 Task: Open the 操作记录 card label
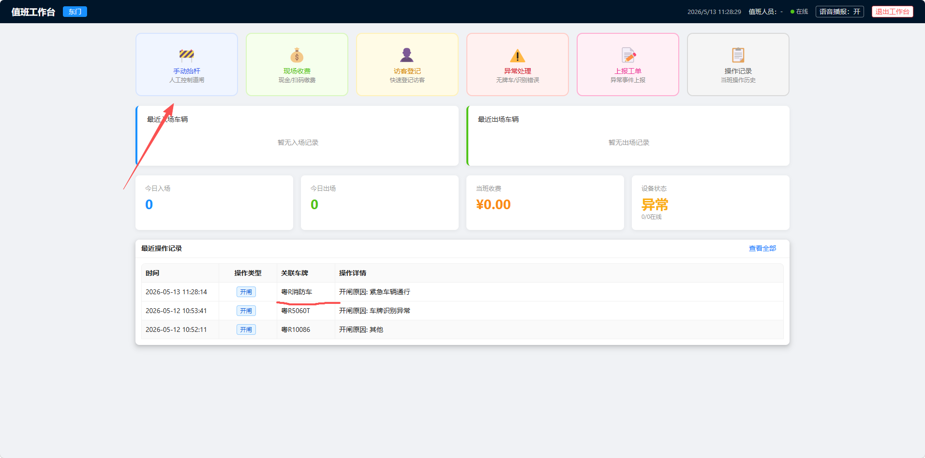tap(738, 71)
